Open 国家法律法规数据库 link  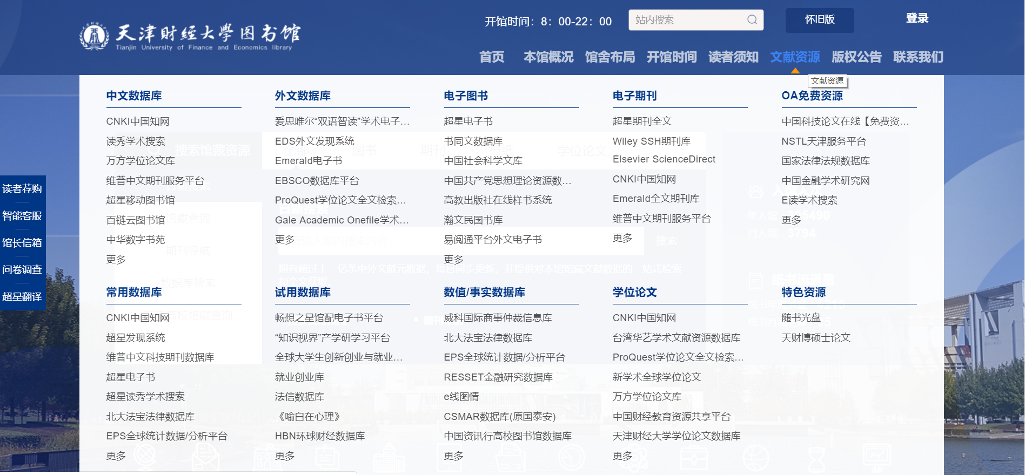pos(826,161)
